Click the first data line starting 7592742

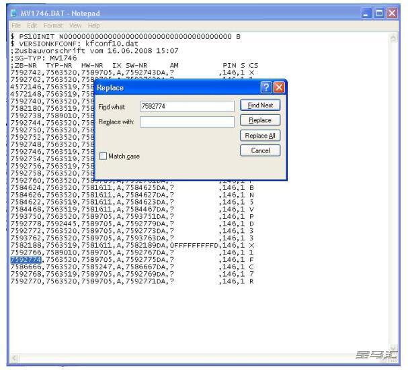click(132, 73)
